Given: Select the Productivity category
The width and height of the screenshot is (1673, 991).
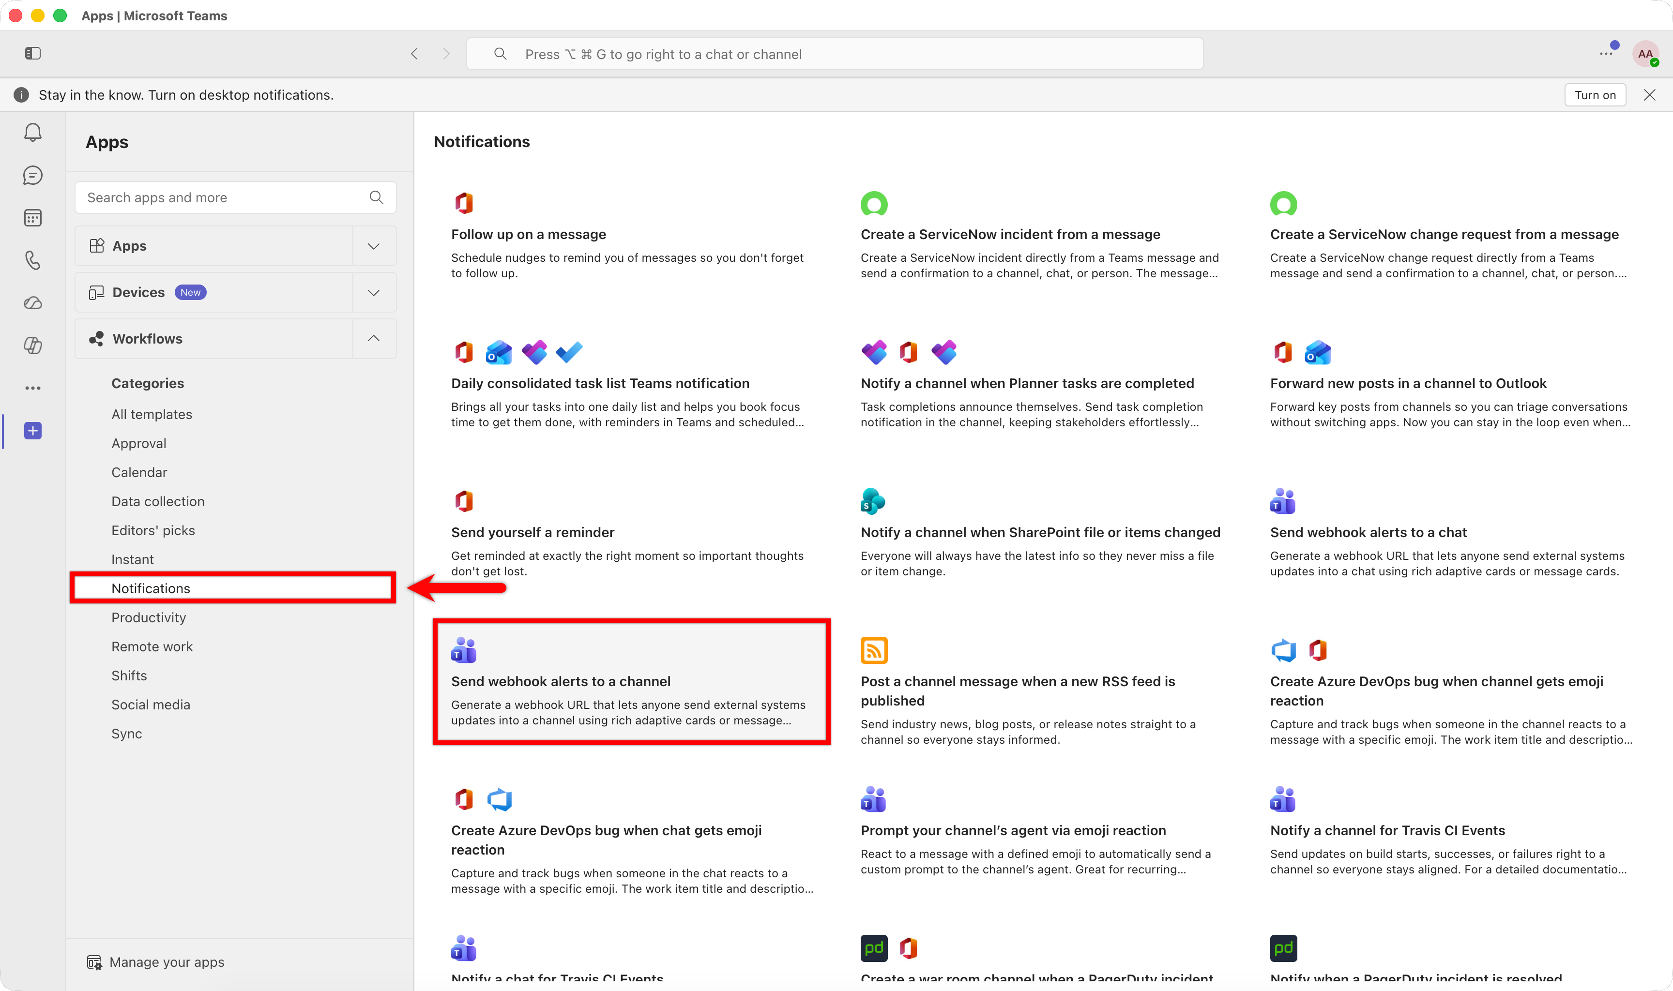Looking at the screenshot, I should click(x=148, y=618).
